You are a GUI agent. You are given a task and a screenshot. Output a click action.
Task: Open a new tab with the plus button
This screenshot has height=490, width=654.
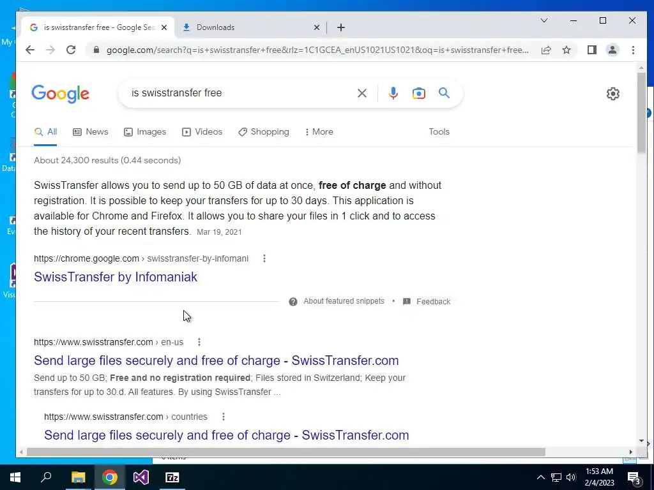click(341, 27)
